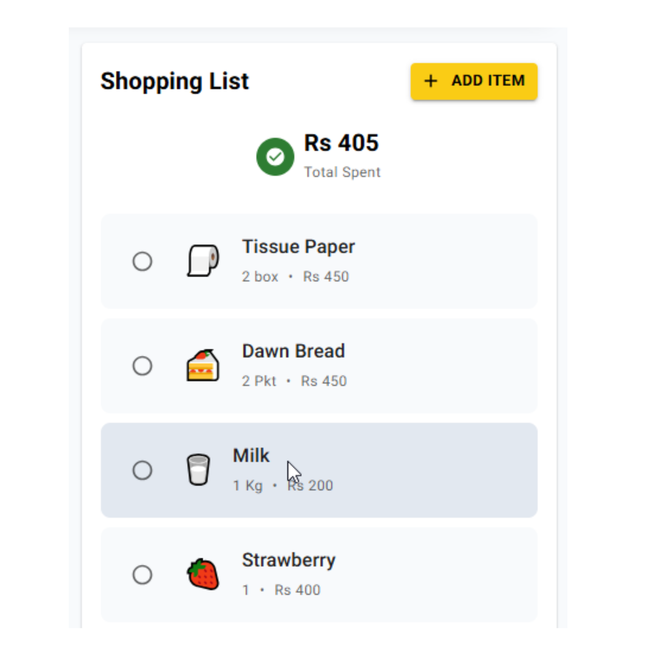Click the Total Spent label
662x662 pixels.
point(342,172)
